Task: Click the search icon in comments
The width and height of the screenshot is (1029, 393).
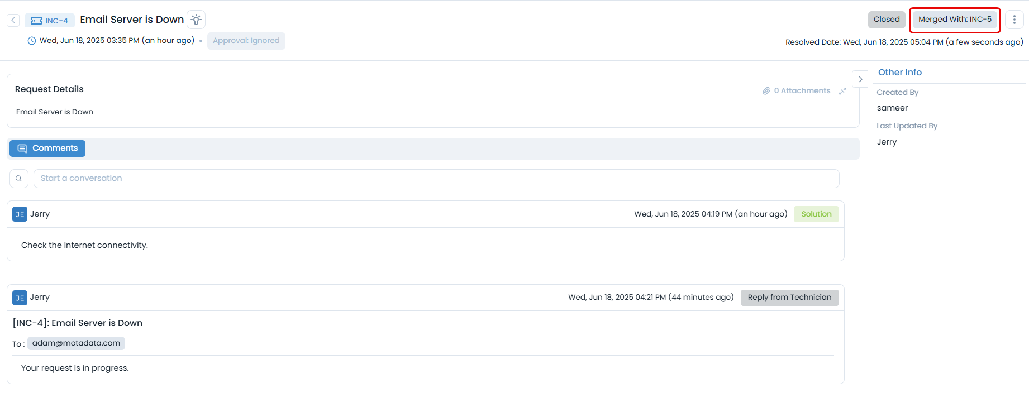Action: [18, 179]
